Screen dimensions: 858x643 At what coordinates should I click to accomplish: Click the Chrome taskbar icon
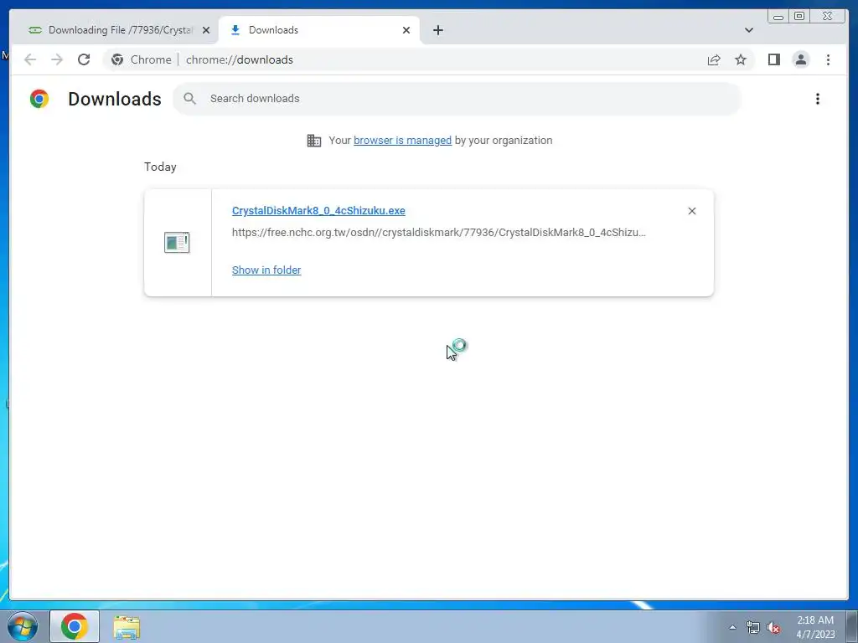coord(75,626)
